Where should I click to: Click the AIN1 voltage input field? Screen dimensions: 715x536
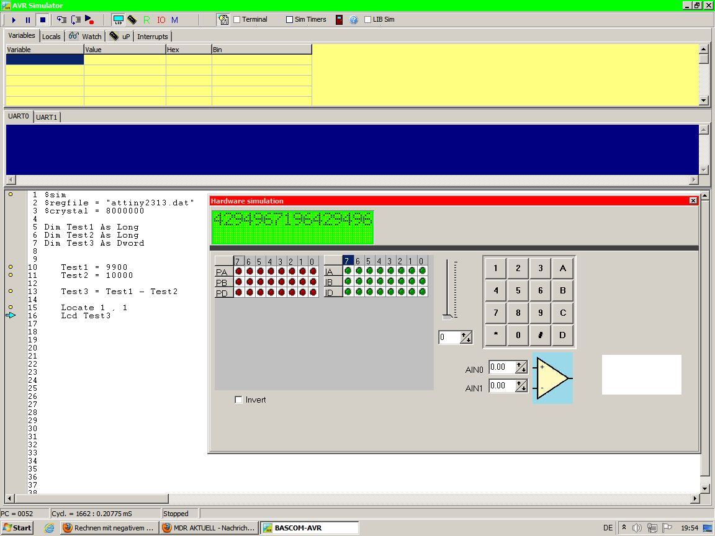(x=502, y=386)
